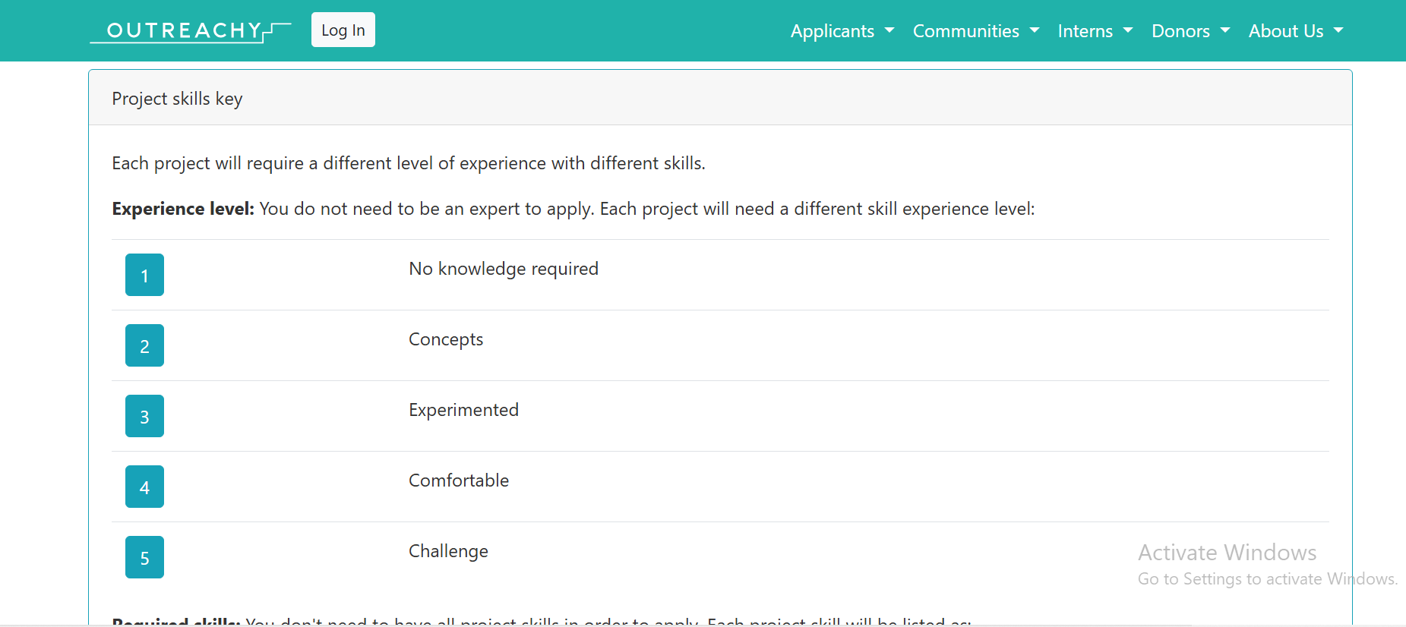Image resolution: width=1406 pixels, height=627 pixels.
Task: Click the level 5 experience badge
Action: click(x=144, y=557)
